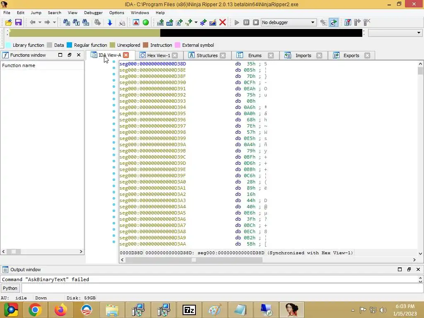Close the Structures tab
The width and height of the screenshot is (424, 318).
223,55
